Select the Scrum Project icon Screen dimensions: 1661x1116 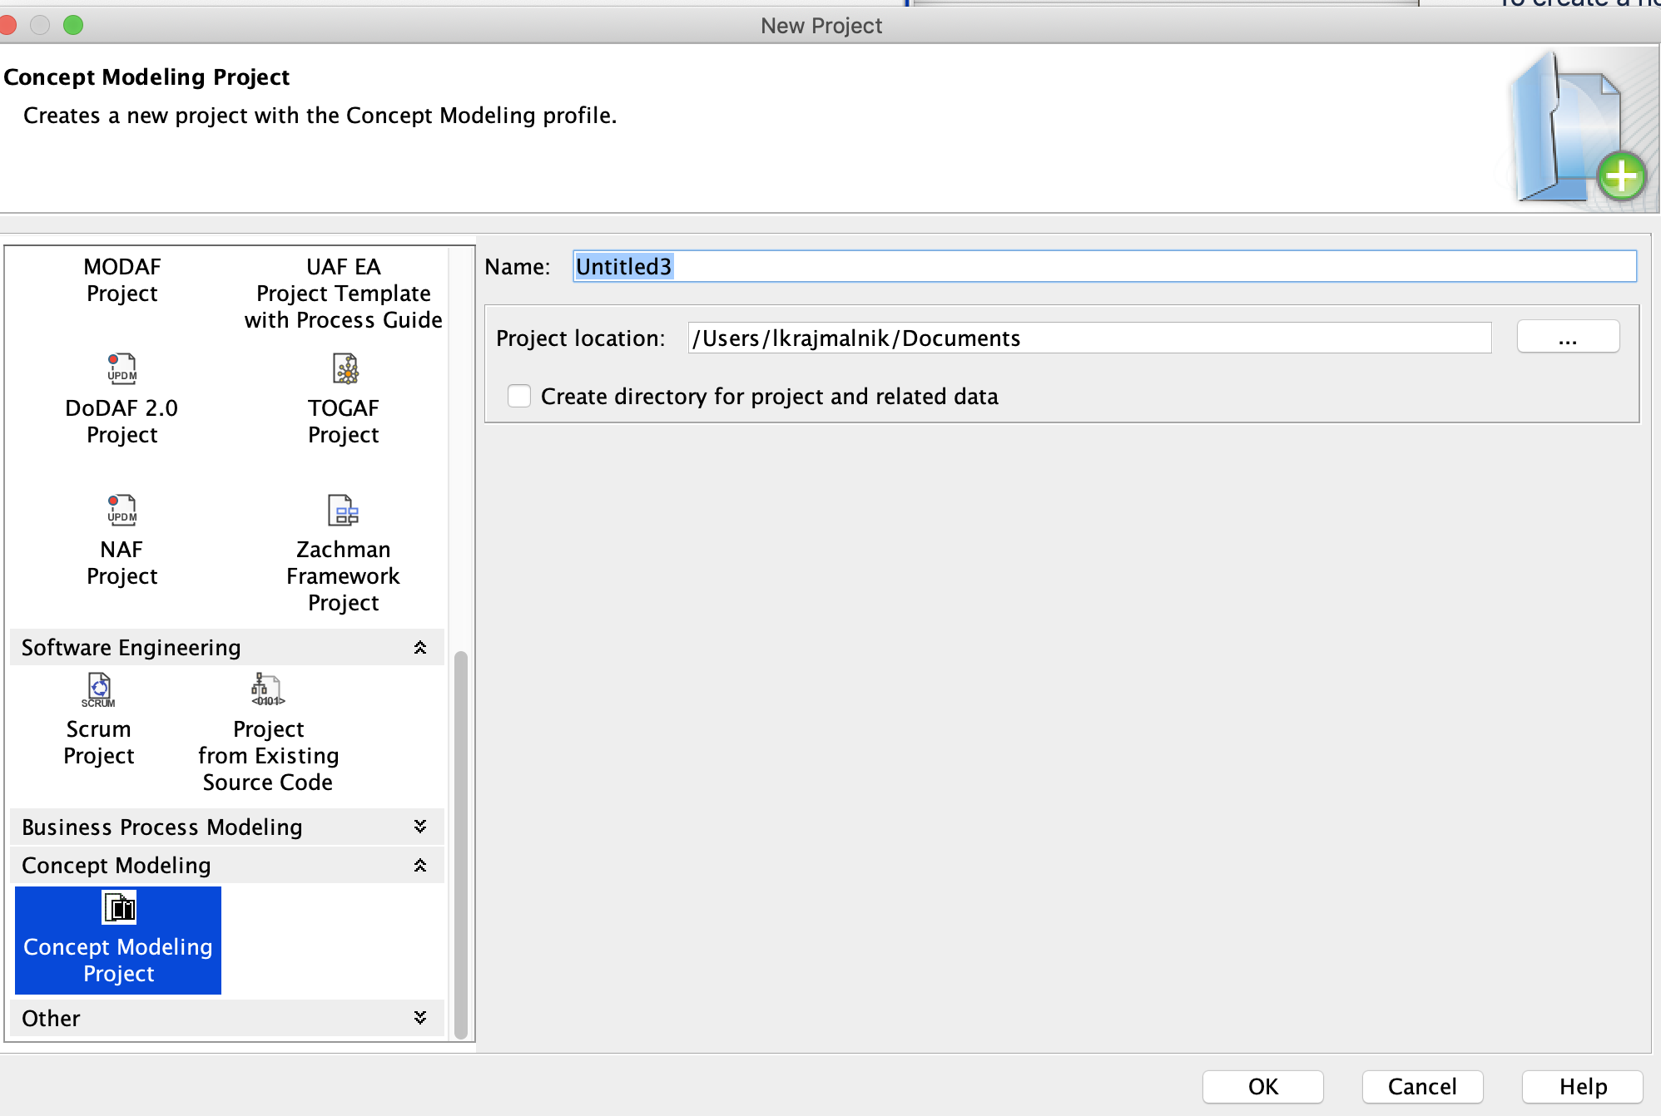click(x=99, y=689)
